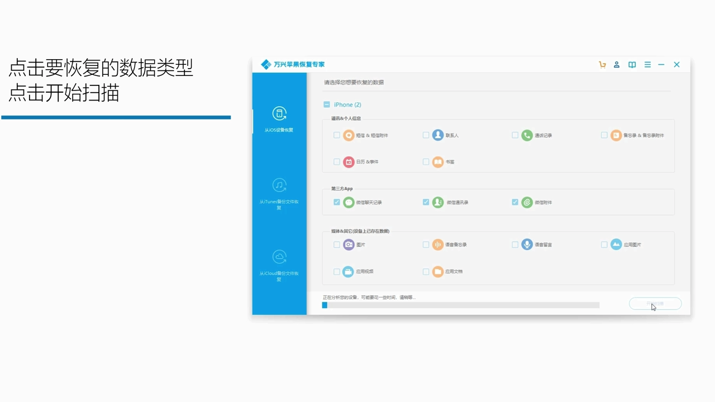The image size is (715, 402).
Task: Uncheck the 微信通讯录 checkbox
Action: [x=426, y=202]
